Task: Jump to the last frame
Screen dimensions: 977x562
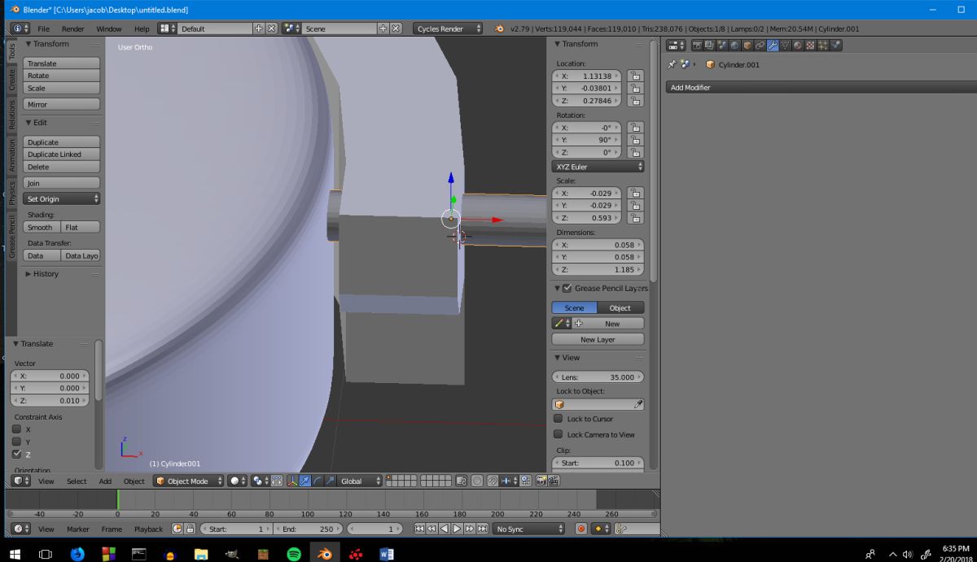Action: coord(483,529)
